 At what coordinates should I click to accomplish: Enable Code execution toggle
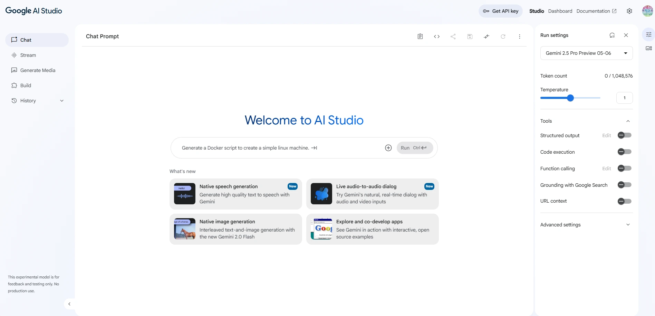tap(624, 152)
